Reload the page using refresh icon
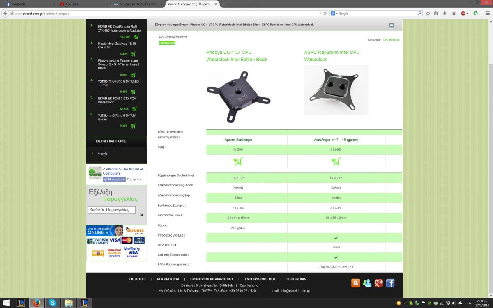Viewport: 493px width, 308px height. (x=325, y=14)
